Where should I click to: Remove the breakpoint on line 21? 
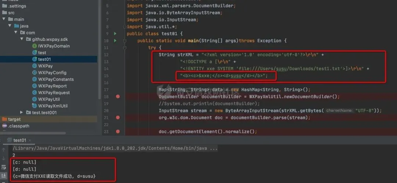pos(118,118)
